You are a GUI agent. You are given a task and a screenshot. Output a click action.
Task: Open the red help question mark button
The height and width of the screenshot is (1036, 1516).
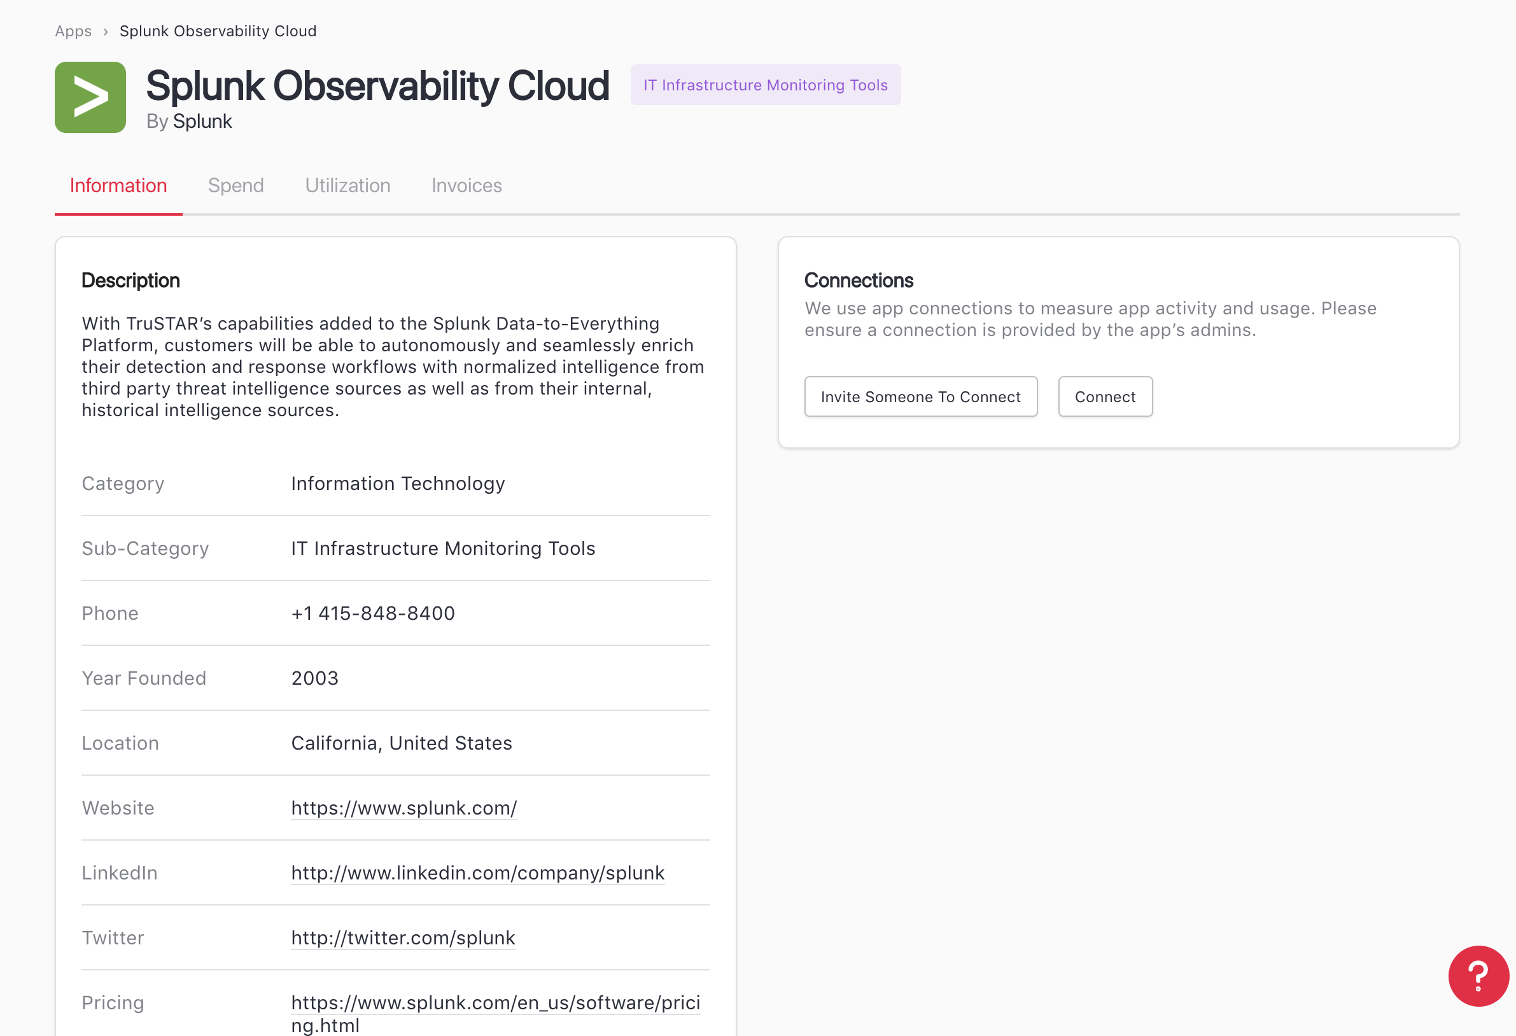[x=1478, y=976]
